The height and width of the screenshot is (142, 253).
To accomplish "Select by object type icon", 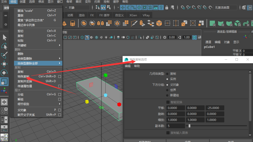I will [103, 8].
